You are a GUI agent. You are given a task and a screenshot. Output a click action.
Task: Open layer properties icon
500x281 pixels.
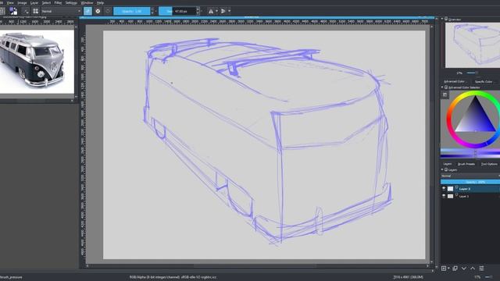pos(481,269)
